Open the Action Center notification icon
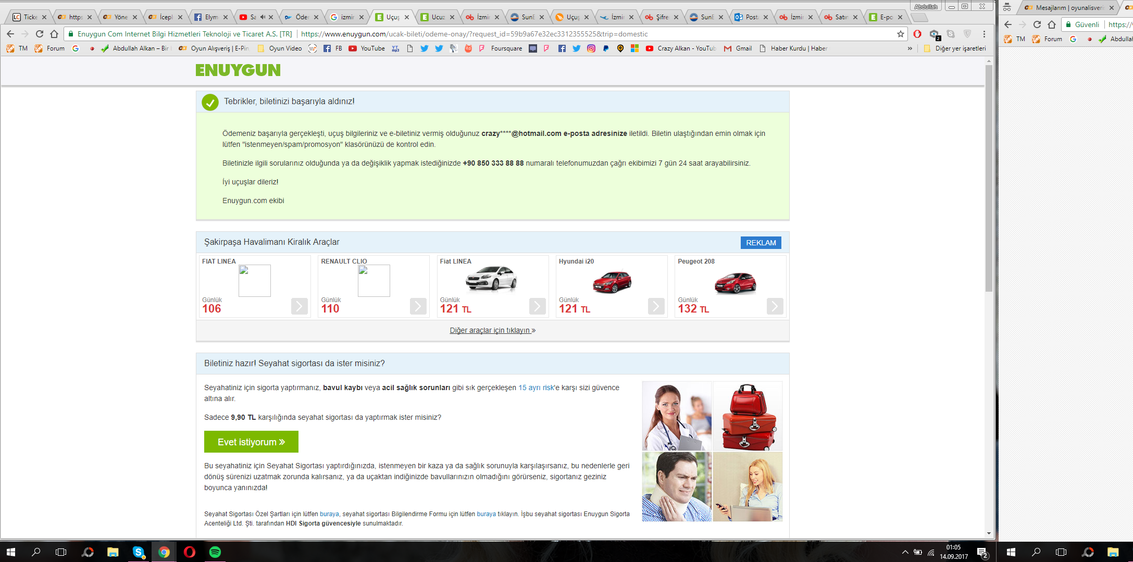1133x562 pixels. 982,552
